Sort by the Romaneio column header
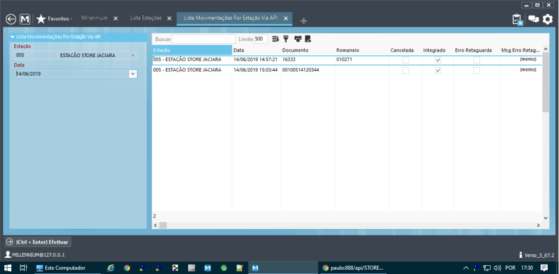Image resolution: width=559 pixels, height=274 pixels. click(362, 50)
